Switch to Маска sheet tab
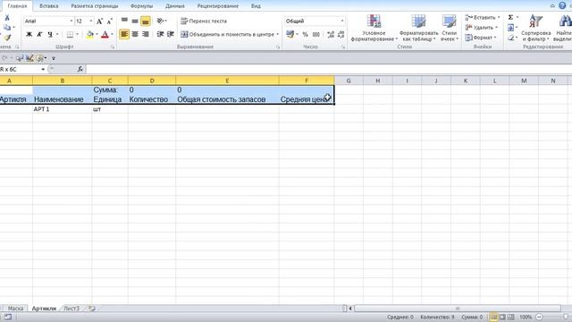The width and height of the screenshot is (572, 322). point(15,309)
